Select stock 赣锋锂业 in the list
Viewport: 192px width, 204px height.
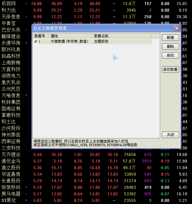11,36
